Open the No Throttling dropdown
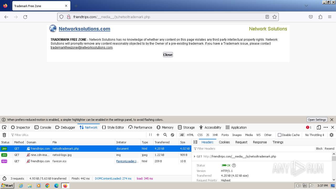Image resolution: width=336 pixels, height=189 pixels. click(x=315, y=135)
